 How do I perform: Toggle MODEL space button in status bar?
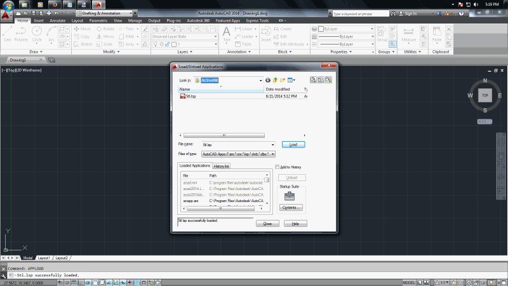(x=408, y=283)
